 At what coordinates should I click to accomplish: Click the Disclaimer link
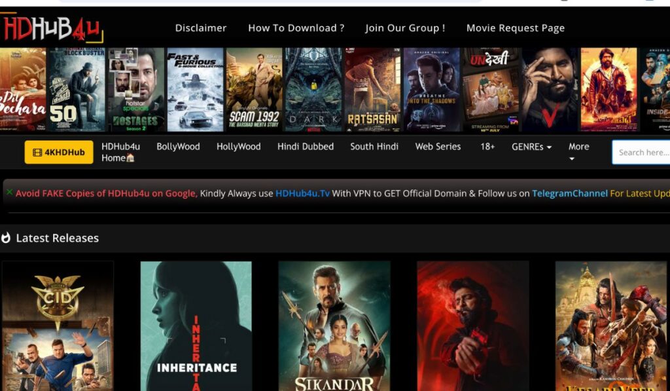(201, 28)
